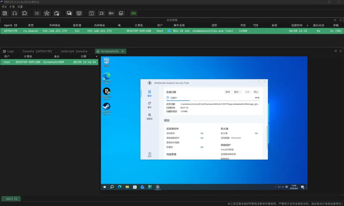Select the Screenshots tab
This screenshot has height=206, width=344.
(x=110, y=51)
